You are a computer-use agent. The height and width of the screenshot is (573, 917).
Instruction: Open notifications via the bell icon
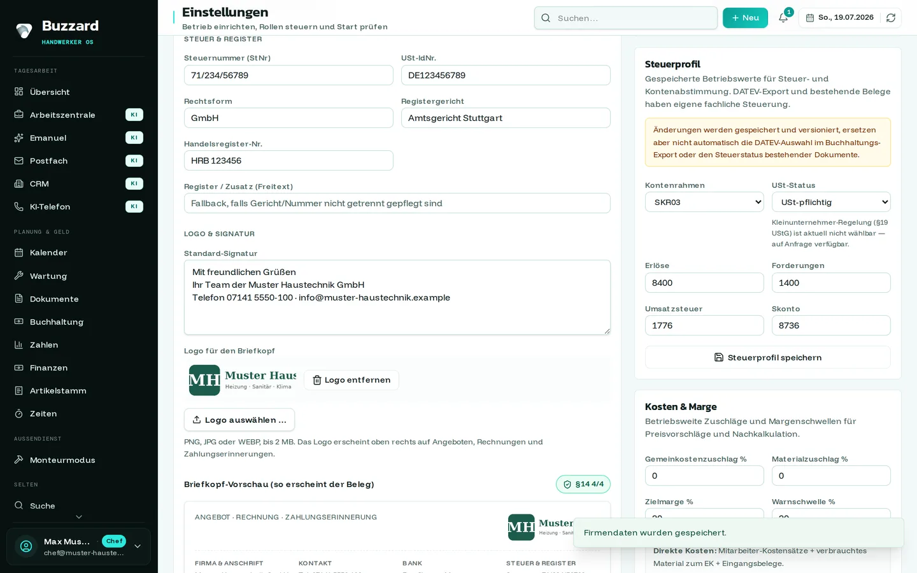click(783, 18)
